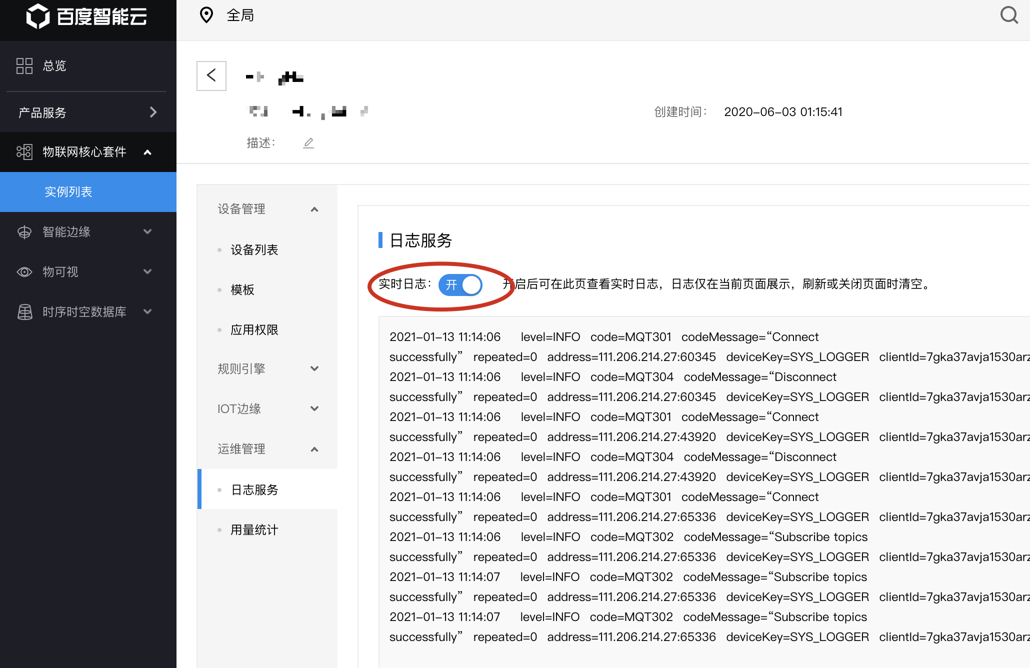Viewport: 1030px width, 668px height.
Task: Collapse 物联网核心套件 with the up caret
Action: pyautogui.click(x=147, y=152)
